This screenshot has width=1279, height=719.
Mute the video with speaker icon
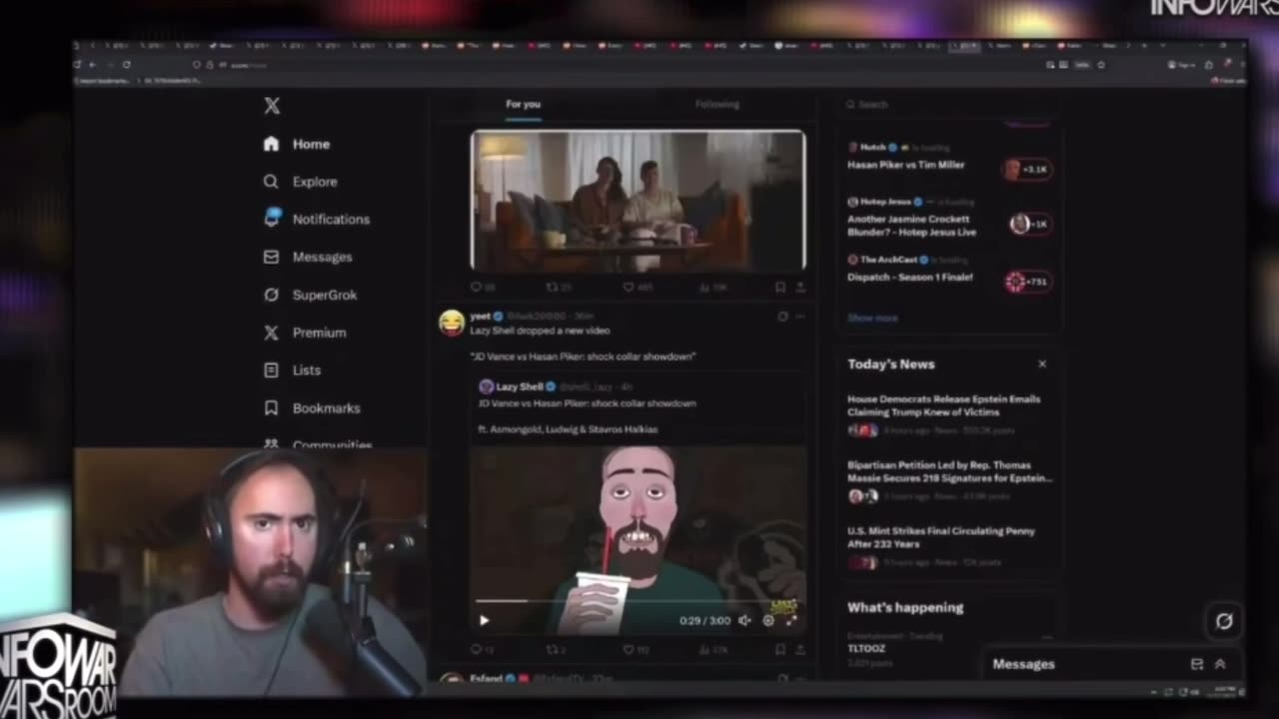pos(744,620)
